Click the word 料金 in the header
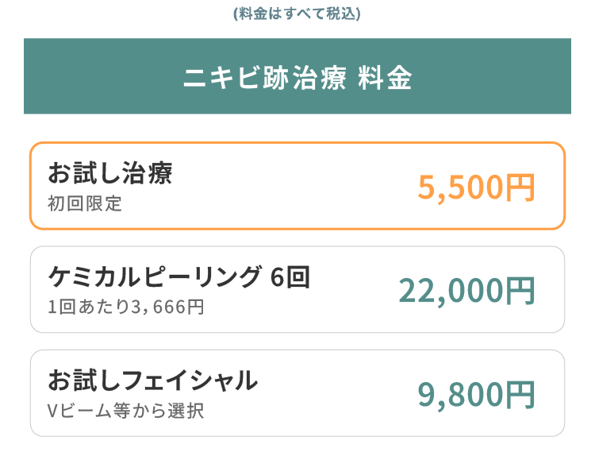Screen dimensions: 595x452 tap(385, 77)
